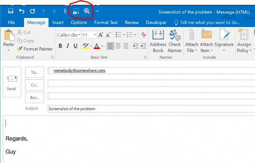This screenshot has height=163, width=255.
Task: Click into the Cc field
Action: point(151,83)
